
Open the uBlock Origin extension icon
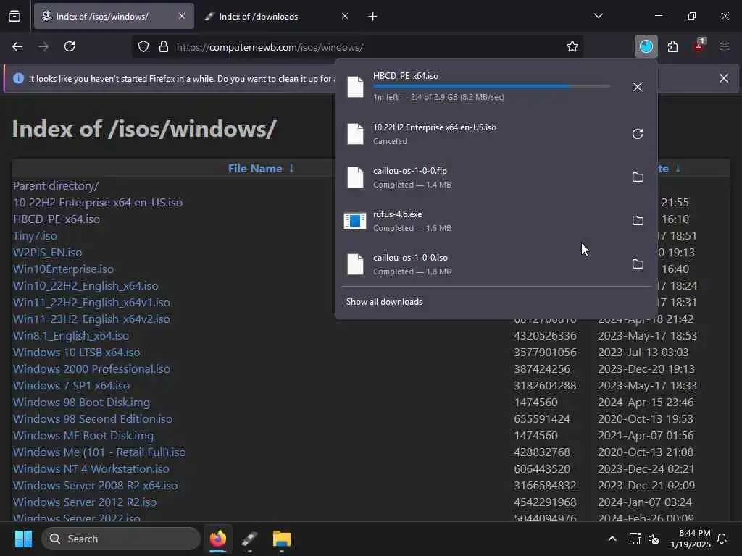click(x=699, y=46)
